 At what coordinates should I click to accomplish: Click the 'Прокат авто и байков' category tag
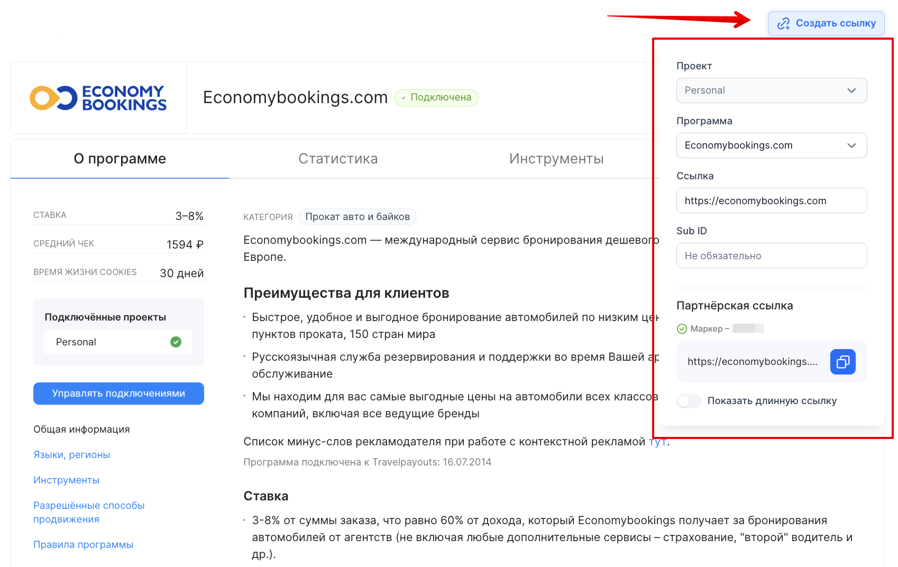[358, 217]
